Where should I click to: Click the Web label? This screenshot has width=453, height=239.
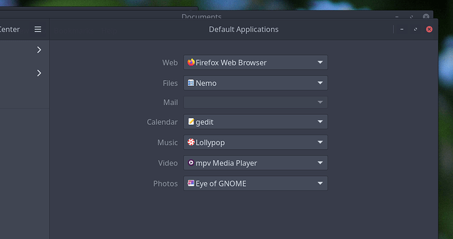pos(170,62)
